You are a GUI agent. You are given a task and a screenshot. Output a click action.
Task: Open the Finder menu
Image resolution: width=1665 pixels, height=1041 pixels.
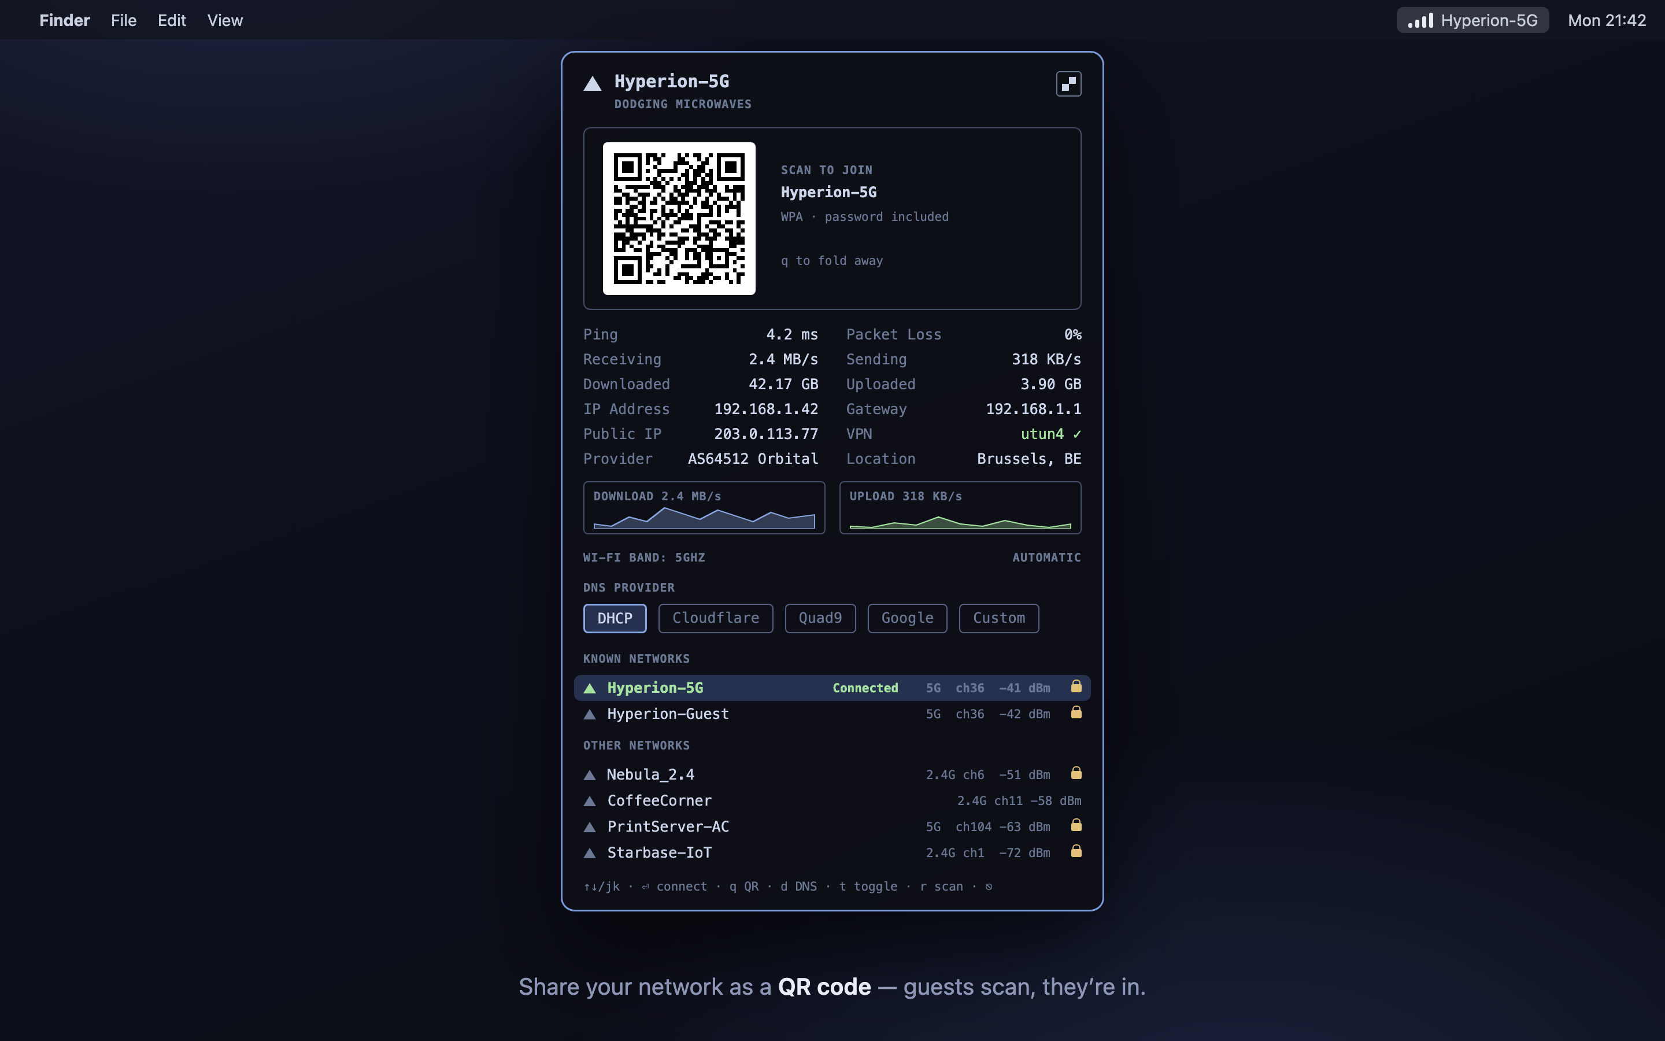(x=65, y=21)
